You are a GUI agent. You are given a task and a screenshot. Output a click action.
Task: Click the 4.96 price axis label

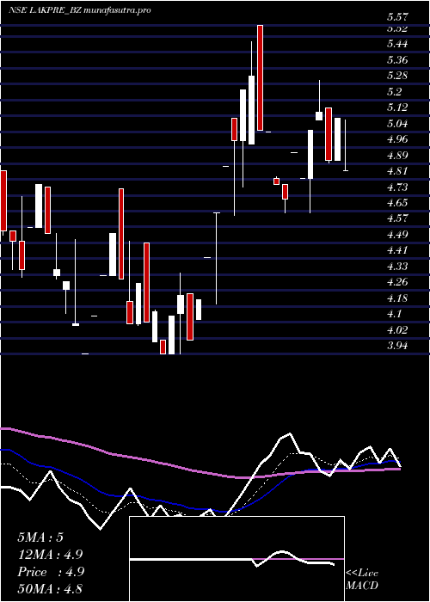click(x=397, y=139)
